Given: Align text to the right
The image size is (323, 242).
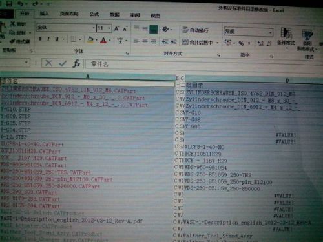Looking at the screenshot, I should click(x=153, y=41).
